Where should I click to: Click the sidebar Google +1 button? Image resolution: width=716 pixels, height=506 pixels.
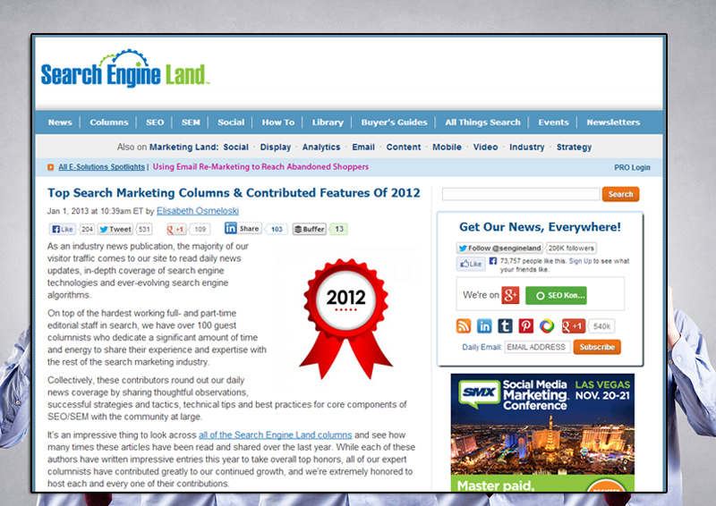[574, 325]
